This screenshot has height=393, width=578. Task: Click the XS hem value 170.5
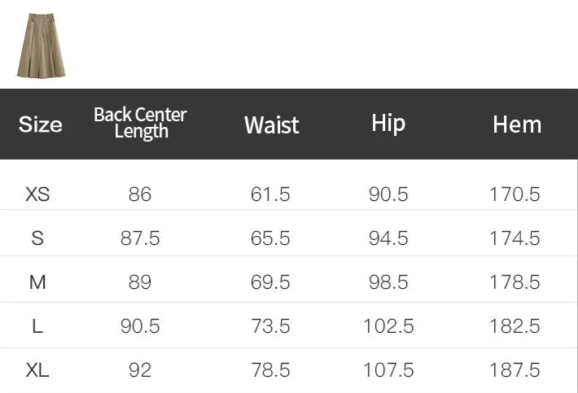[x=515, y=194]
